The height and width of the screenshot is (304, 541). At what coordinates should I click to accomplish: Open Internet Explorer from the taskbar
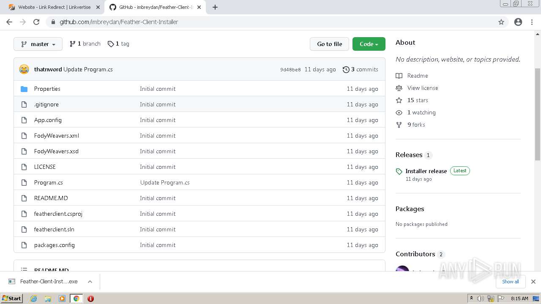[x=34, y=299]
